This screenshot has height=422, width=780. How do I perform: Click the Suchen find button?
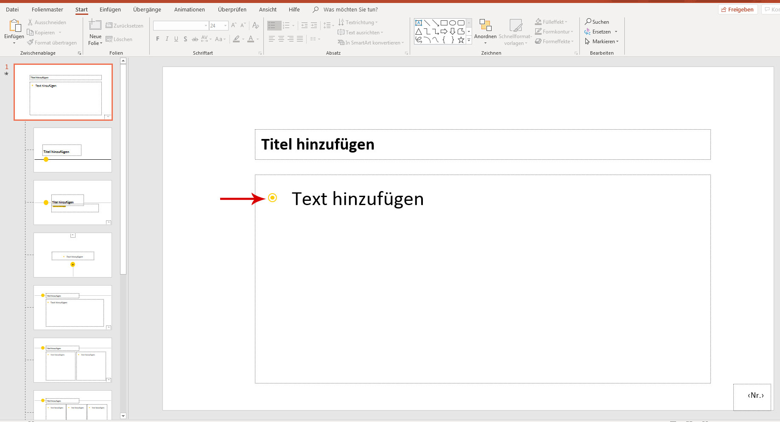(x=597, y=22)
